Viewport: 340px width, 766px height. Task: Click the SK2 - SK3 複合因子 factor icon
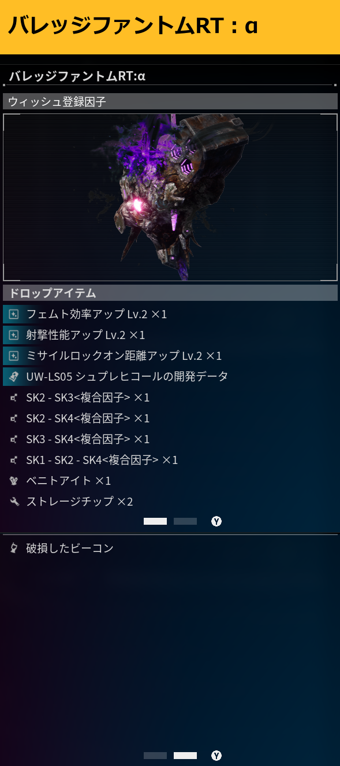click(x=14, y=397)
